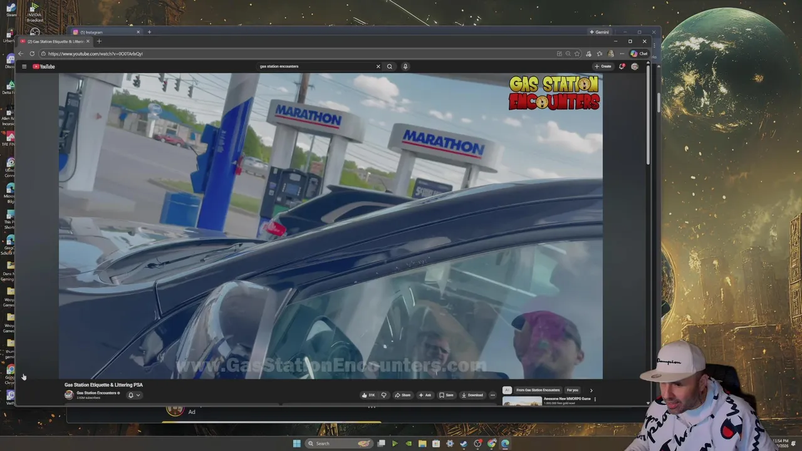Click the video player to pause playback
The height and width of the screenshot is (451, 802).
pyautogui.click(x=331, y=225)
